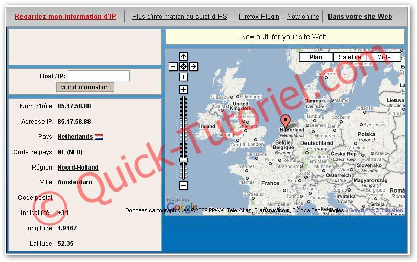Click the New outil for your site Web link
Screen dimensions: 417x262
tap(285, 37)
